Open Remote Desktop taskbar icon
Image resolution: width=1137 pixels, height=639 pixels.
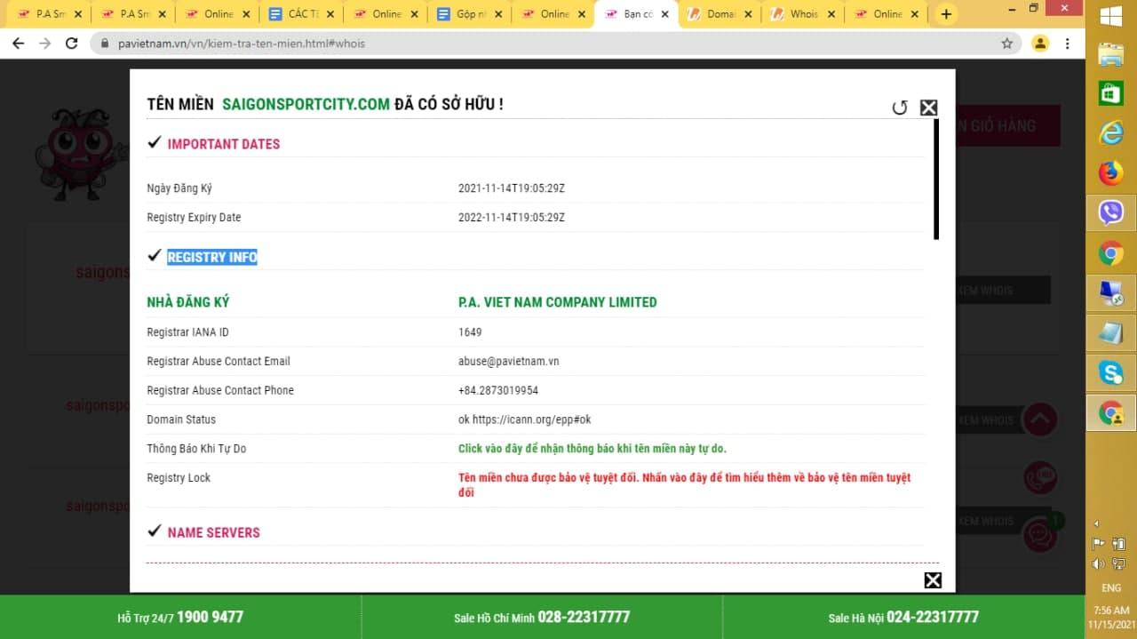[1111, 292]
